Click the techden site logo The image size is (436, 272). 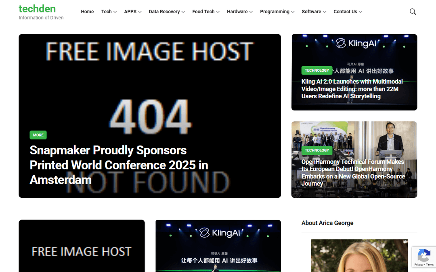[37, 8]
